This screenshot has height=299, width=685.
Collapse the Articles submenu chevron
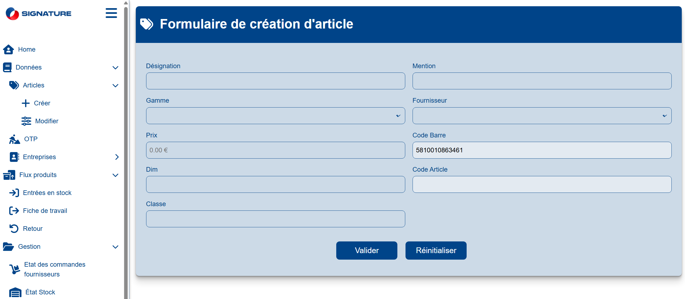coord(115,86)
